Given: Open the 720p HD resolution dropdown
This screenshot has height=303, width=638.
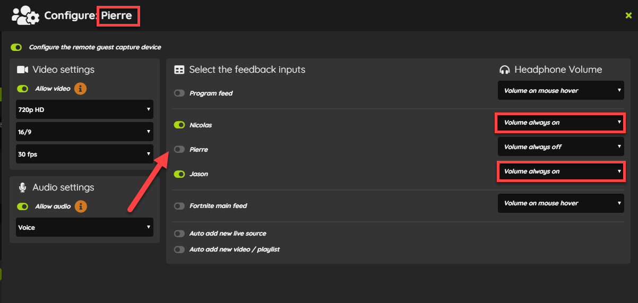Looking at the screenshot, I should 84,109.
